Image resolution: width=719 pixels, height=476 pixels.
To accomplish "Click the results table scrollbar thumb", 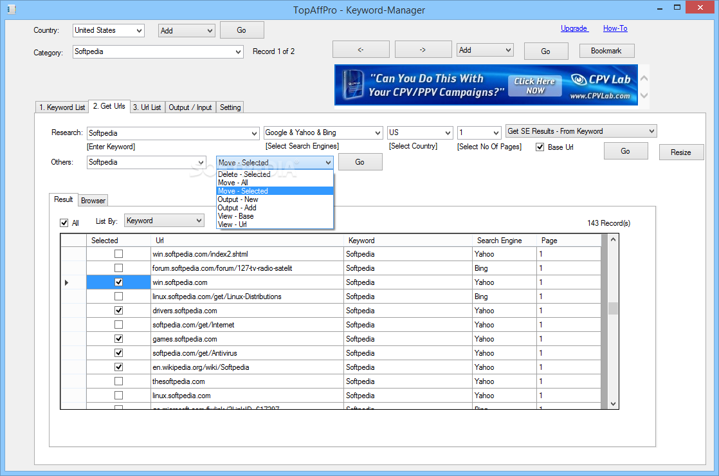I will (613, 309).
